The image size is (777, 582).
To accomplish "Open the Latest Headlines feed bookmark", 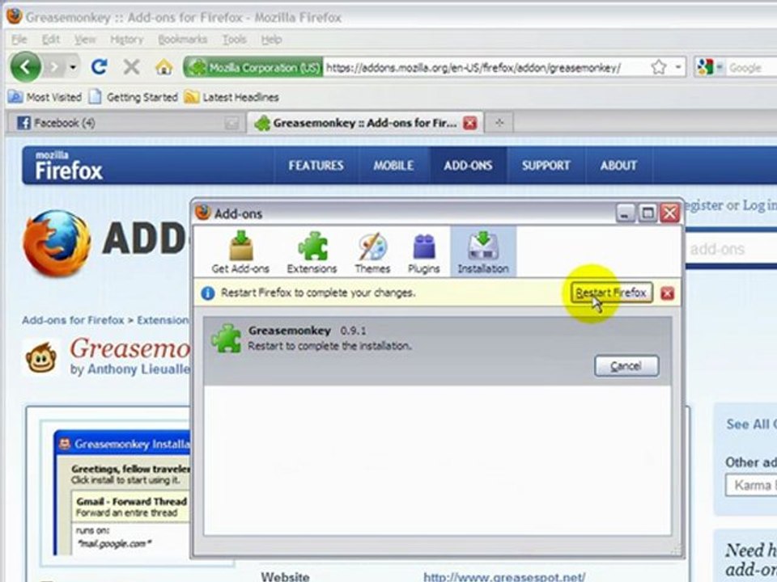I will (x=231, y=97).
